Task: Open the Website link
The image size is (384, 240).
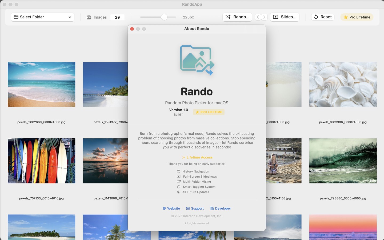Action: coord(171,209)
